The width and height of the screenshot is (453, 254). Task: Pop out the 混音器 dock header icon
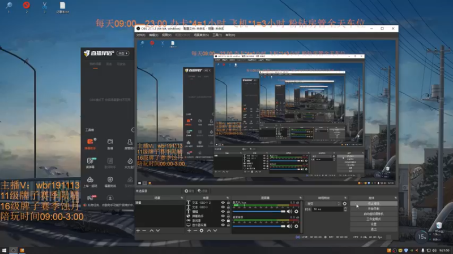coord(301,198)
